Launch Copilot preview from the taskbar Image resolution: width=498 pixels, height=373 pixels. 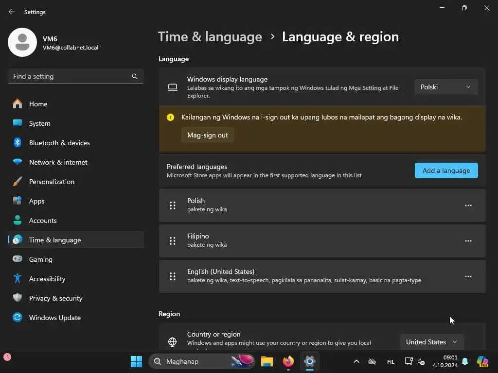pos(482,361)
